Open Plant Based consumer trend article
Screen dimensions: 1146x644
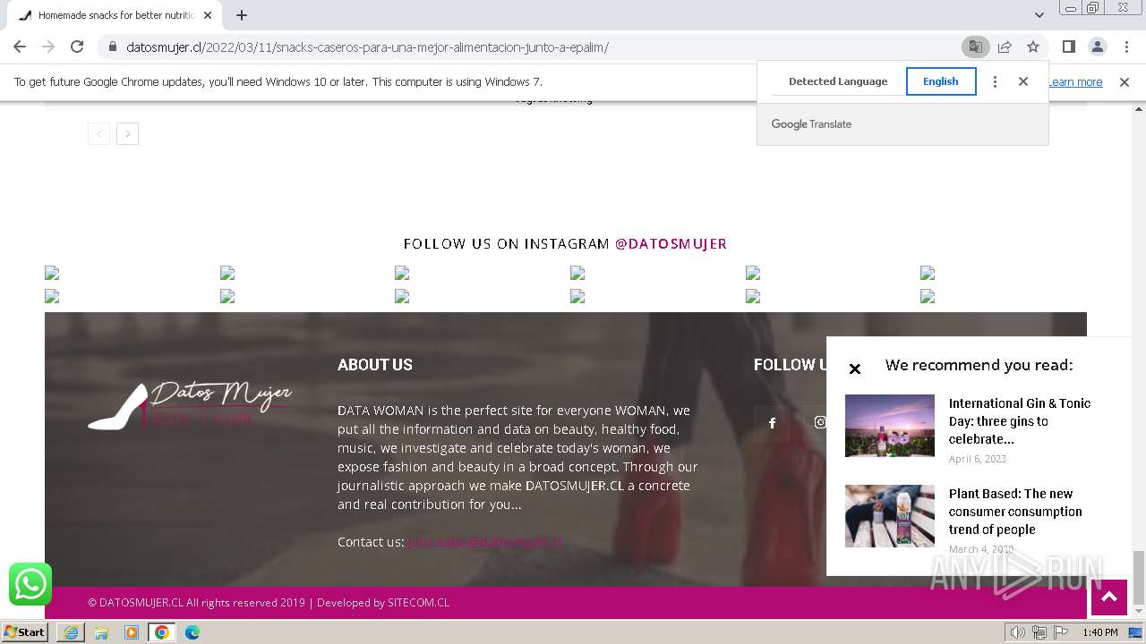(x=1015, y=512)
